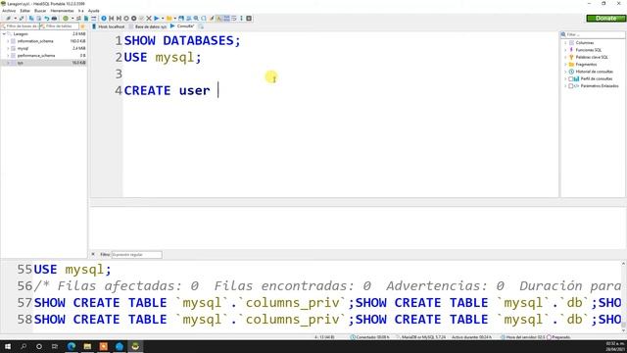
Task: Click the last-row navigation icon
Action: point(119,19)
